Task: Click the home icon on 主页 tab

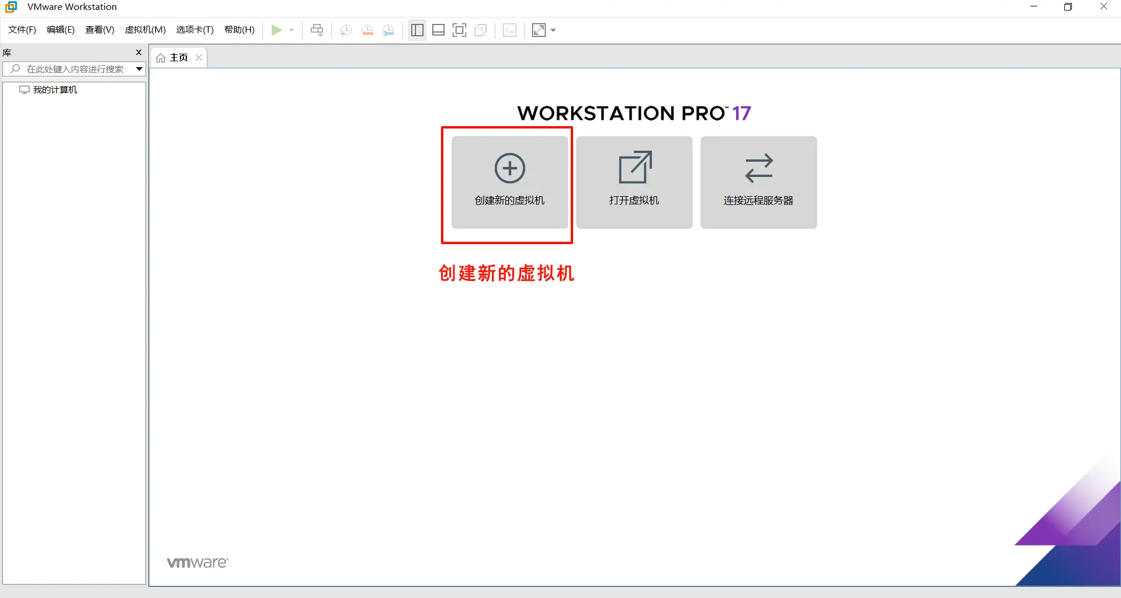Action: pyautogui.click(x=161, y=58)
